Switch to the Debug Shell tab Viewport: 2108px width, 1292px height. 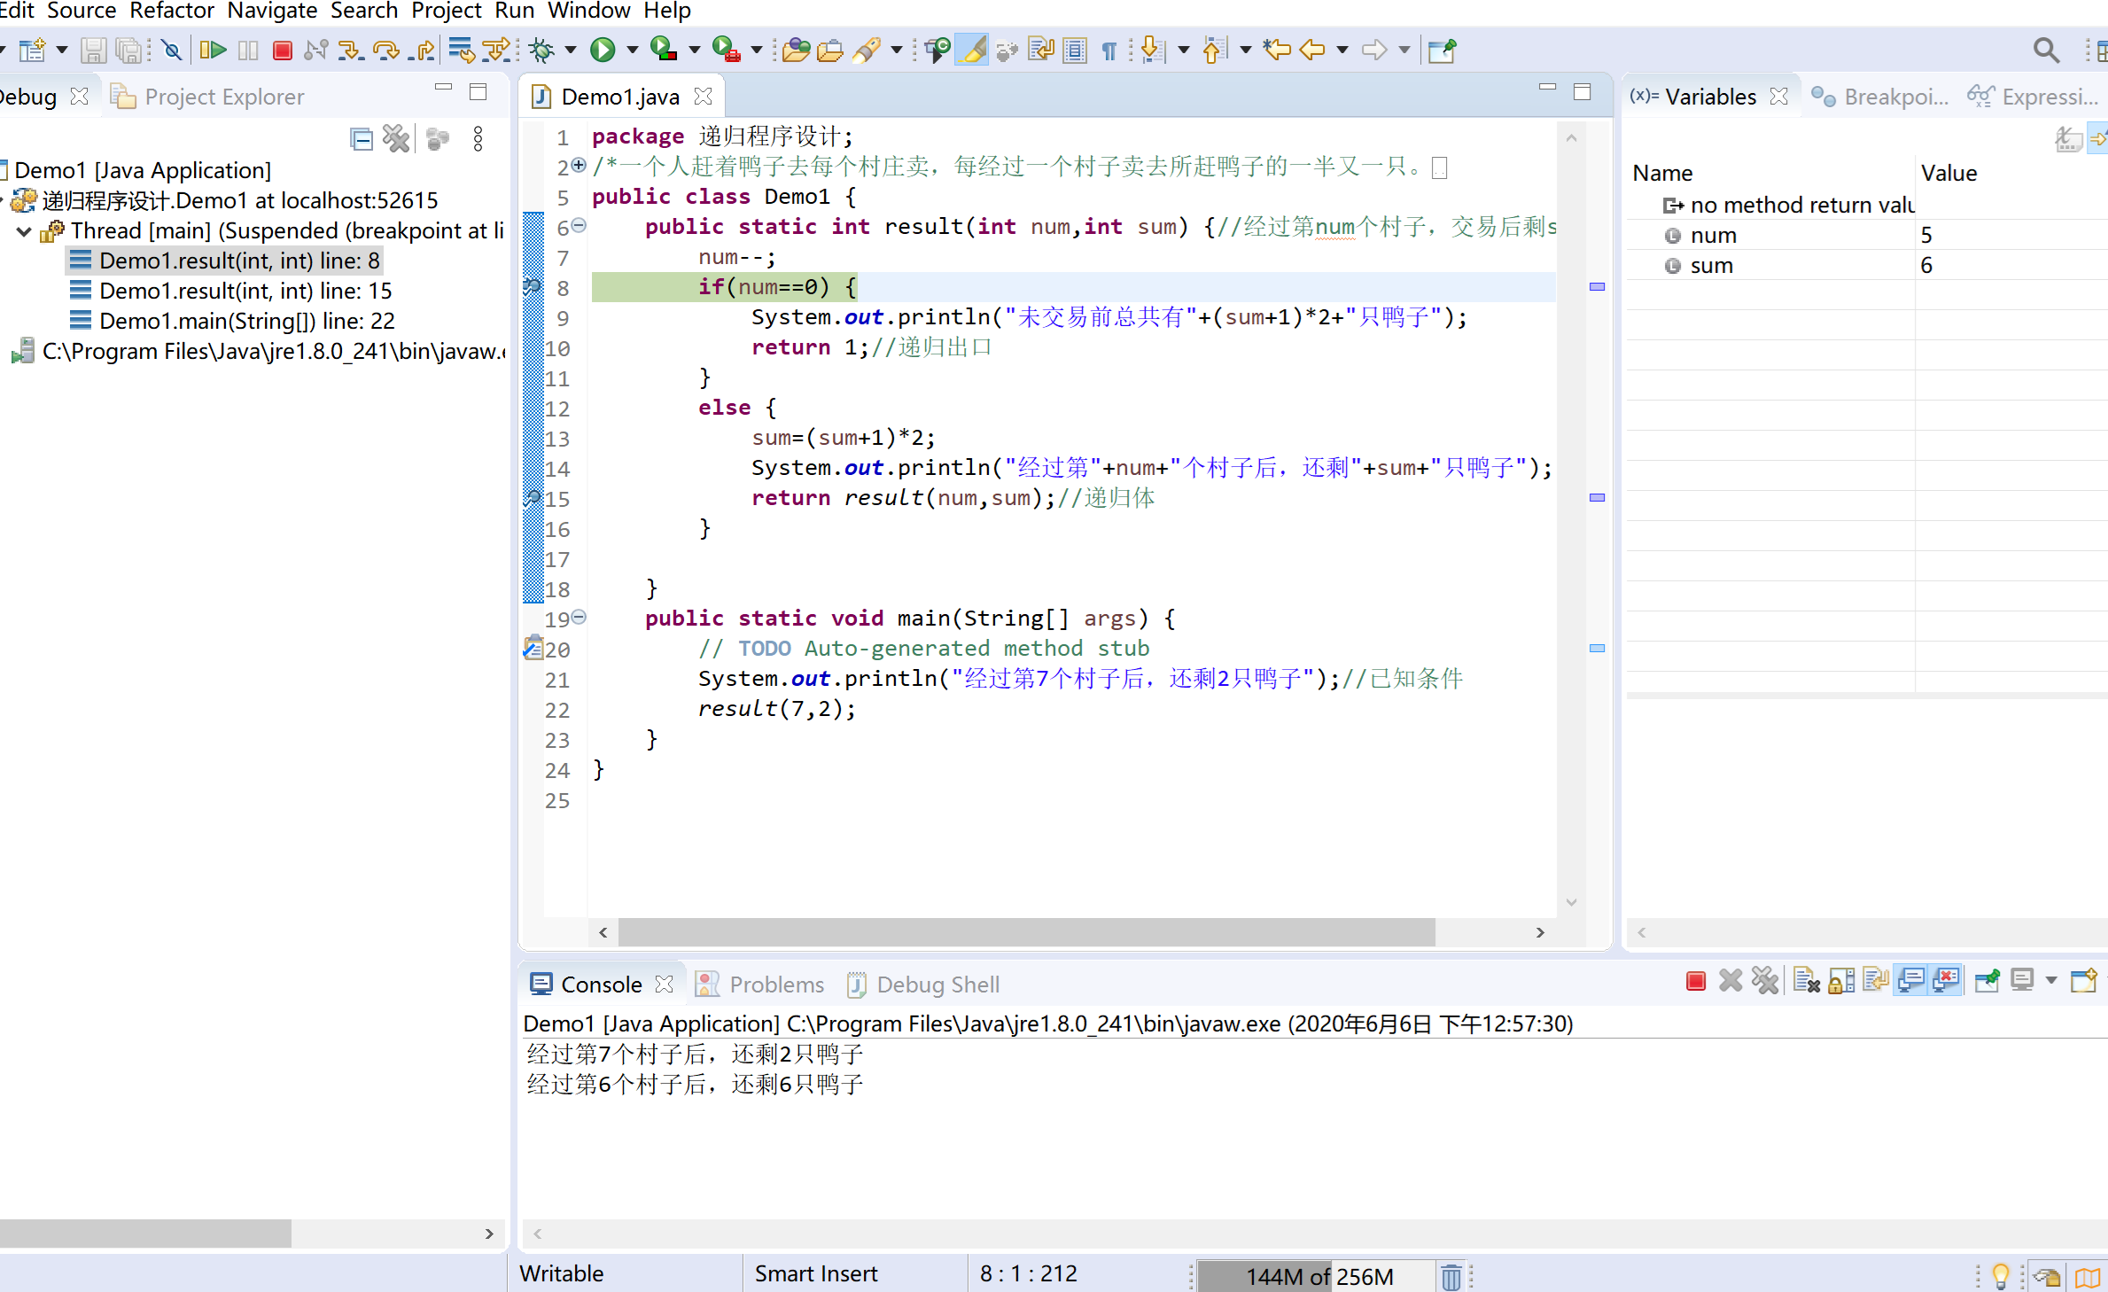pyautogui.click(x=923, y=985)
